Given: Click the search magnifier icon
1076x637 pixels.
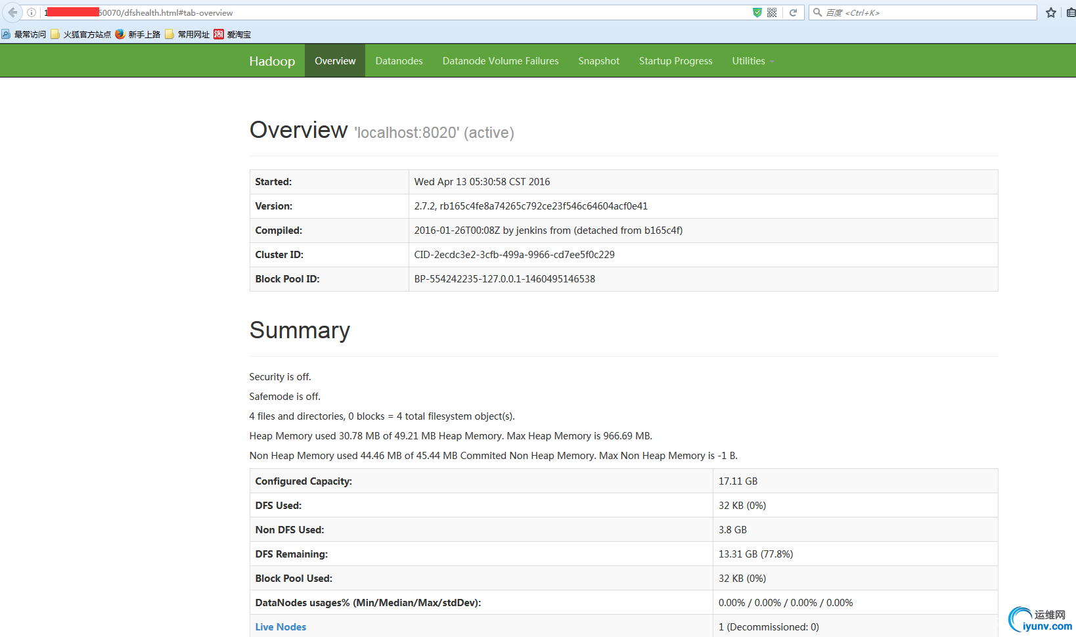Looking at the screenshot, I should (818, 12).
